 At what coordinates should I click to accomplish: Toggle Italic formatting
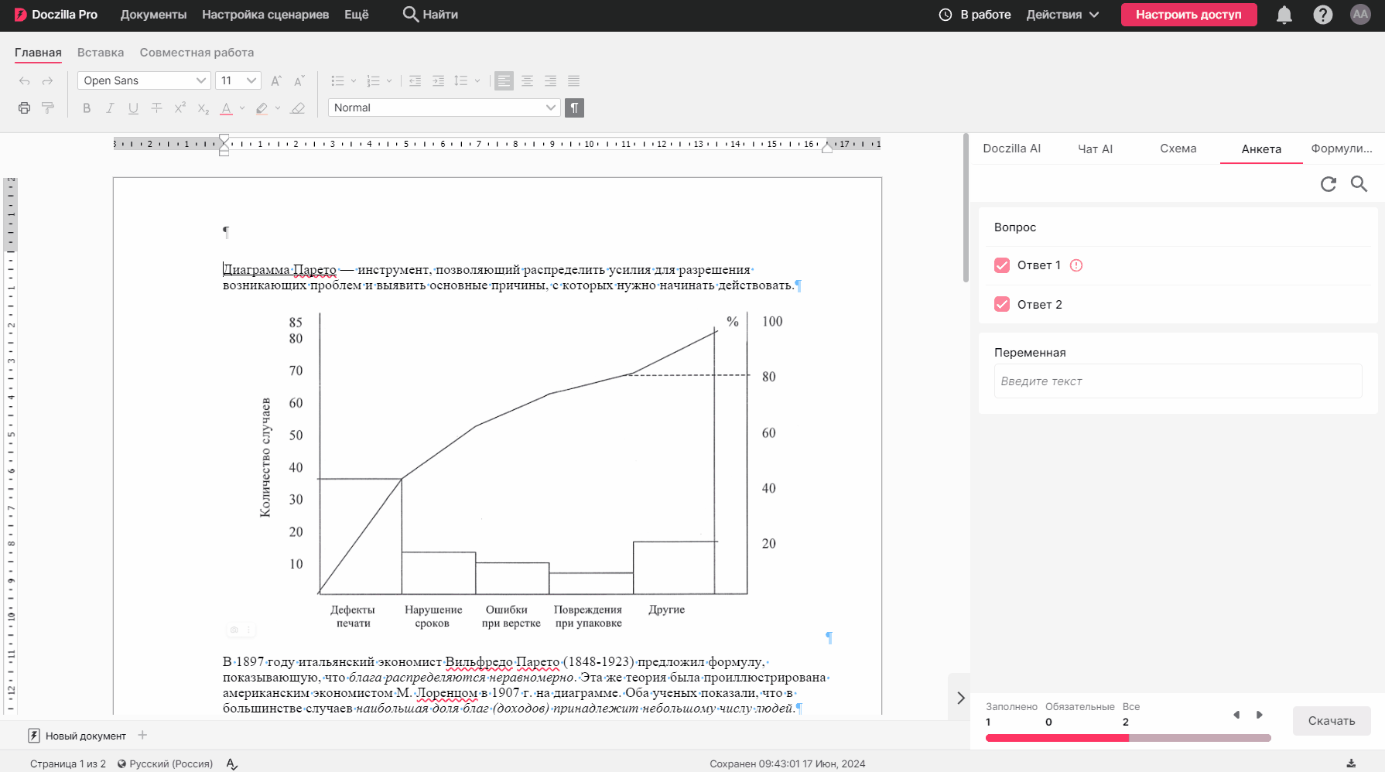(110, 108)
